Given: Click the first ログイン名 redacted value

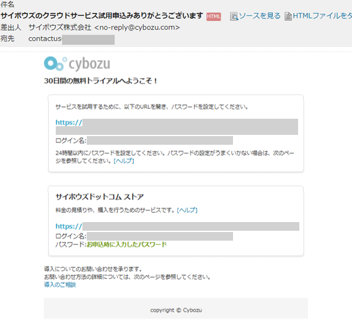Looking at the screenshot, I should coord(160,140).
